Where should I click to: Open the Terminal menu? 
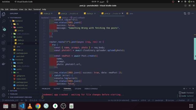click(x=37, y=9)
